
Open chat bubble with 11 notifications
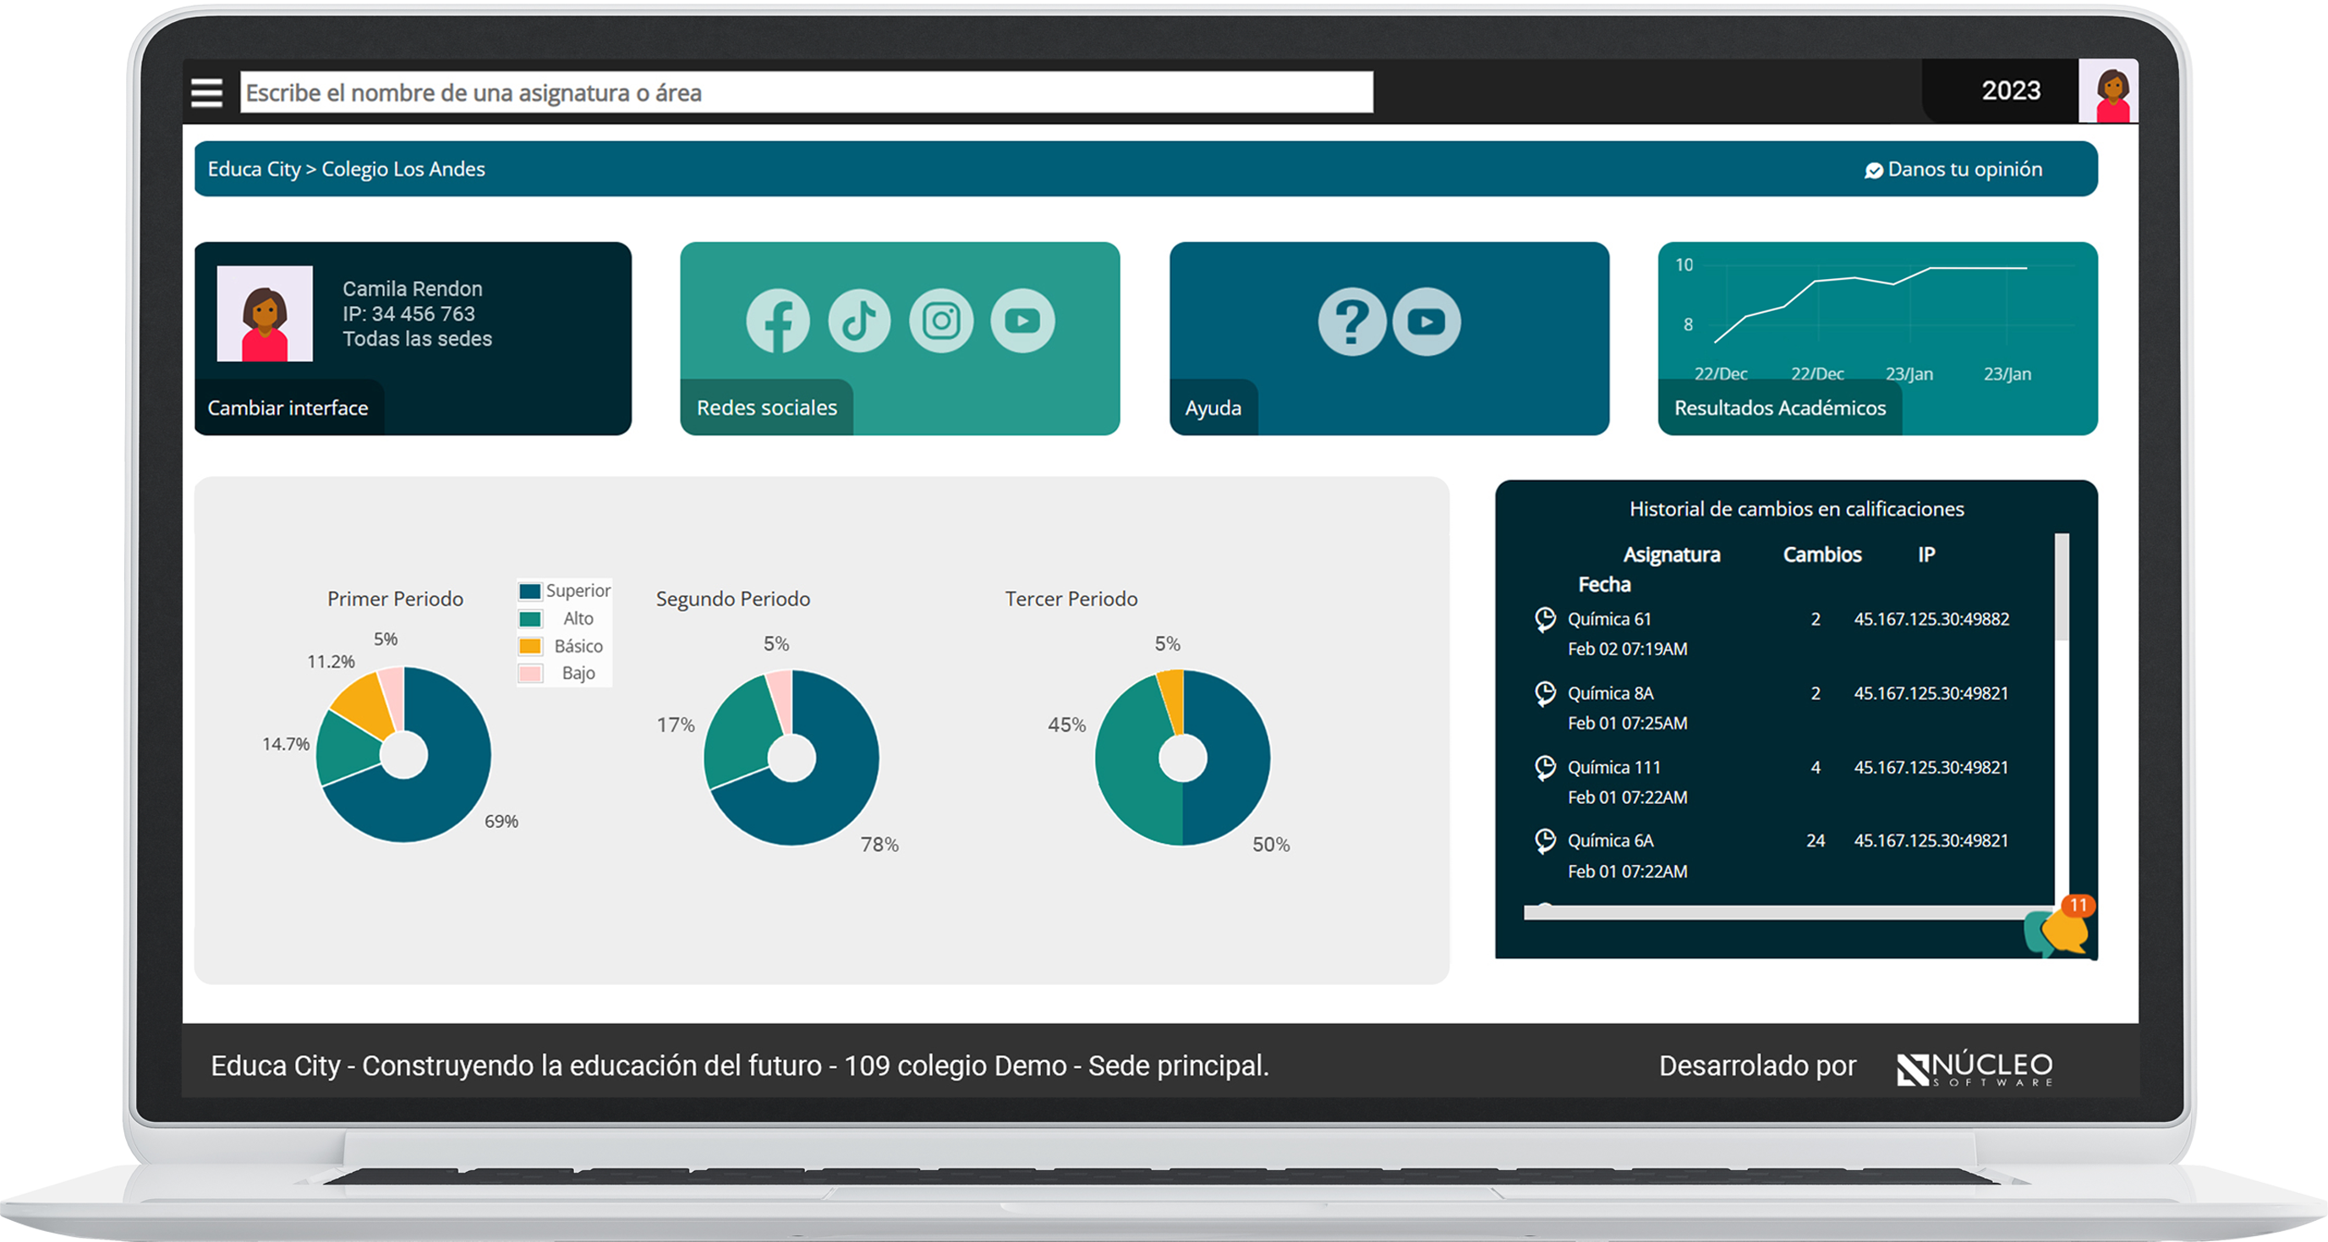[x=2061, y=927]
